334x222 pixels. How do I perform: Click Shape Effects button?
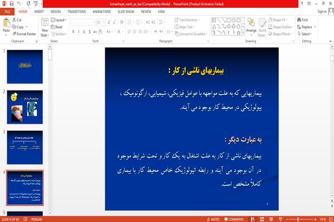tap(281, 34)
